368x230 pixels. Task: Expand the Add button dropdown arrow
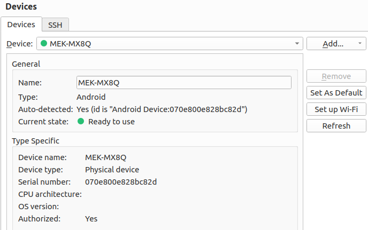[x=360, y=43]
